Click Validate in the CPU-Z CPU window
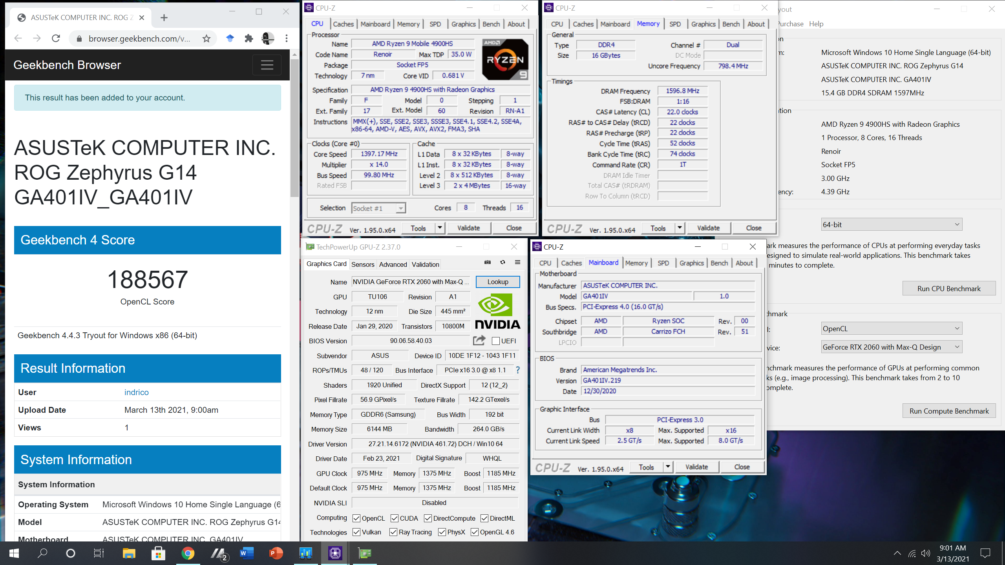 point(468,228)
